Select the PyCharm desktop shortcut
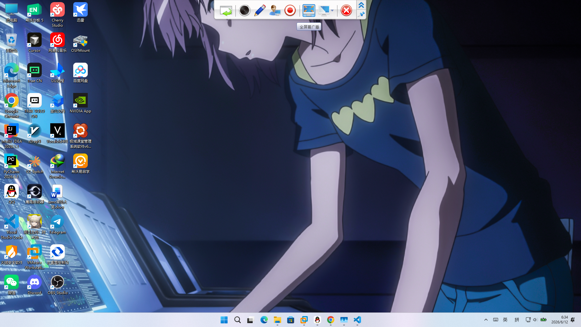 (x=11, y=167)
